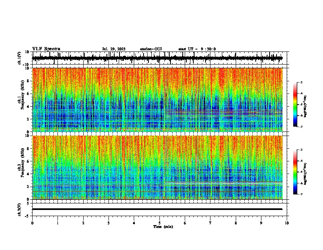Click the "-3" label atop ch.1 color scale
This screenshot has width=323, height=250.
301,82
